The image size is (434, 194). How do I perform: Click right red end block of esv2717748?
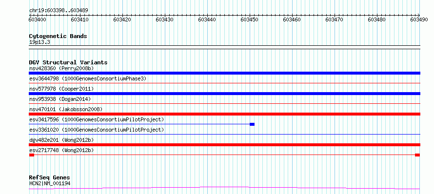[x=417, y=155]
